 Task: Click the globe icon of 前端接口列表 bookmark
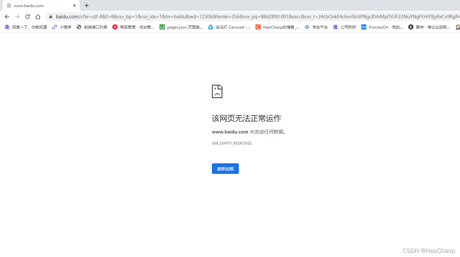pos(79,27)
